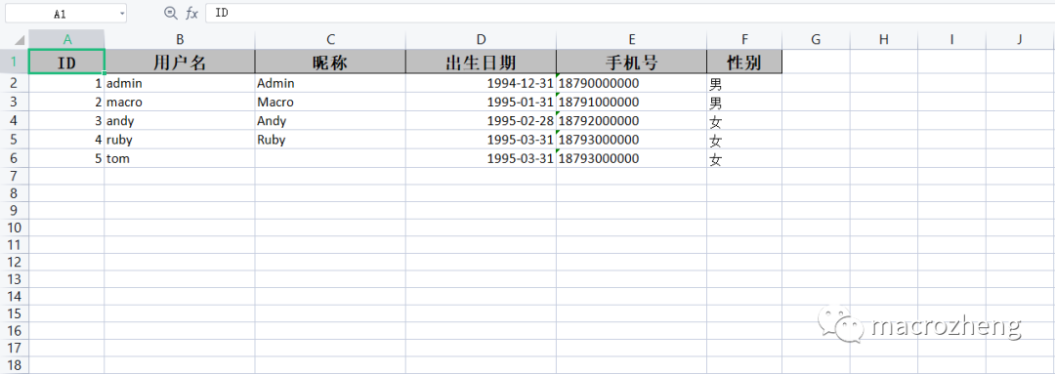Select column H header

click(x=884, y=39)
